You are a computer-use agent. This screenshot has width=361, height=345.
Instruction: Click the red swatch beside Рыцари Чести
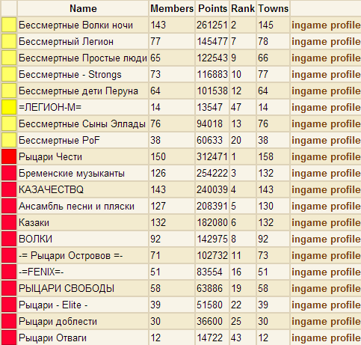coord(9,156)
